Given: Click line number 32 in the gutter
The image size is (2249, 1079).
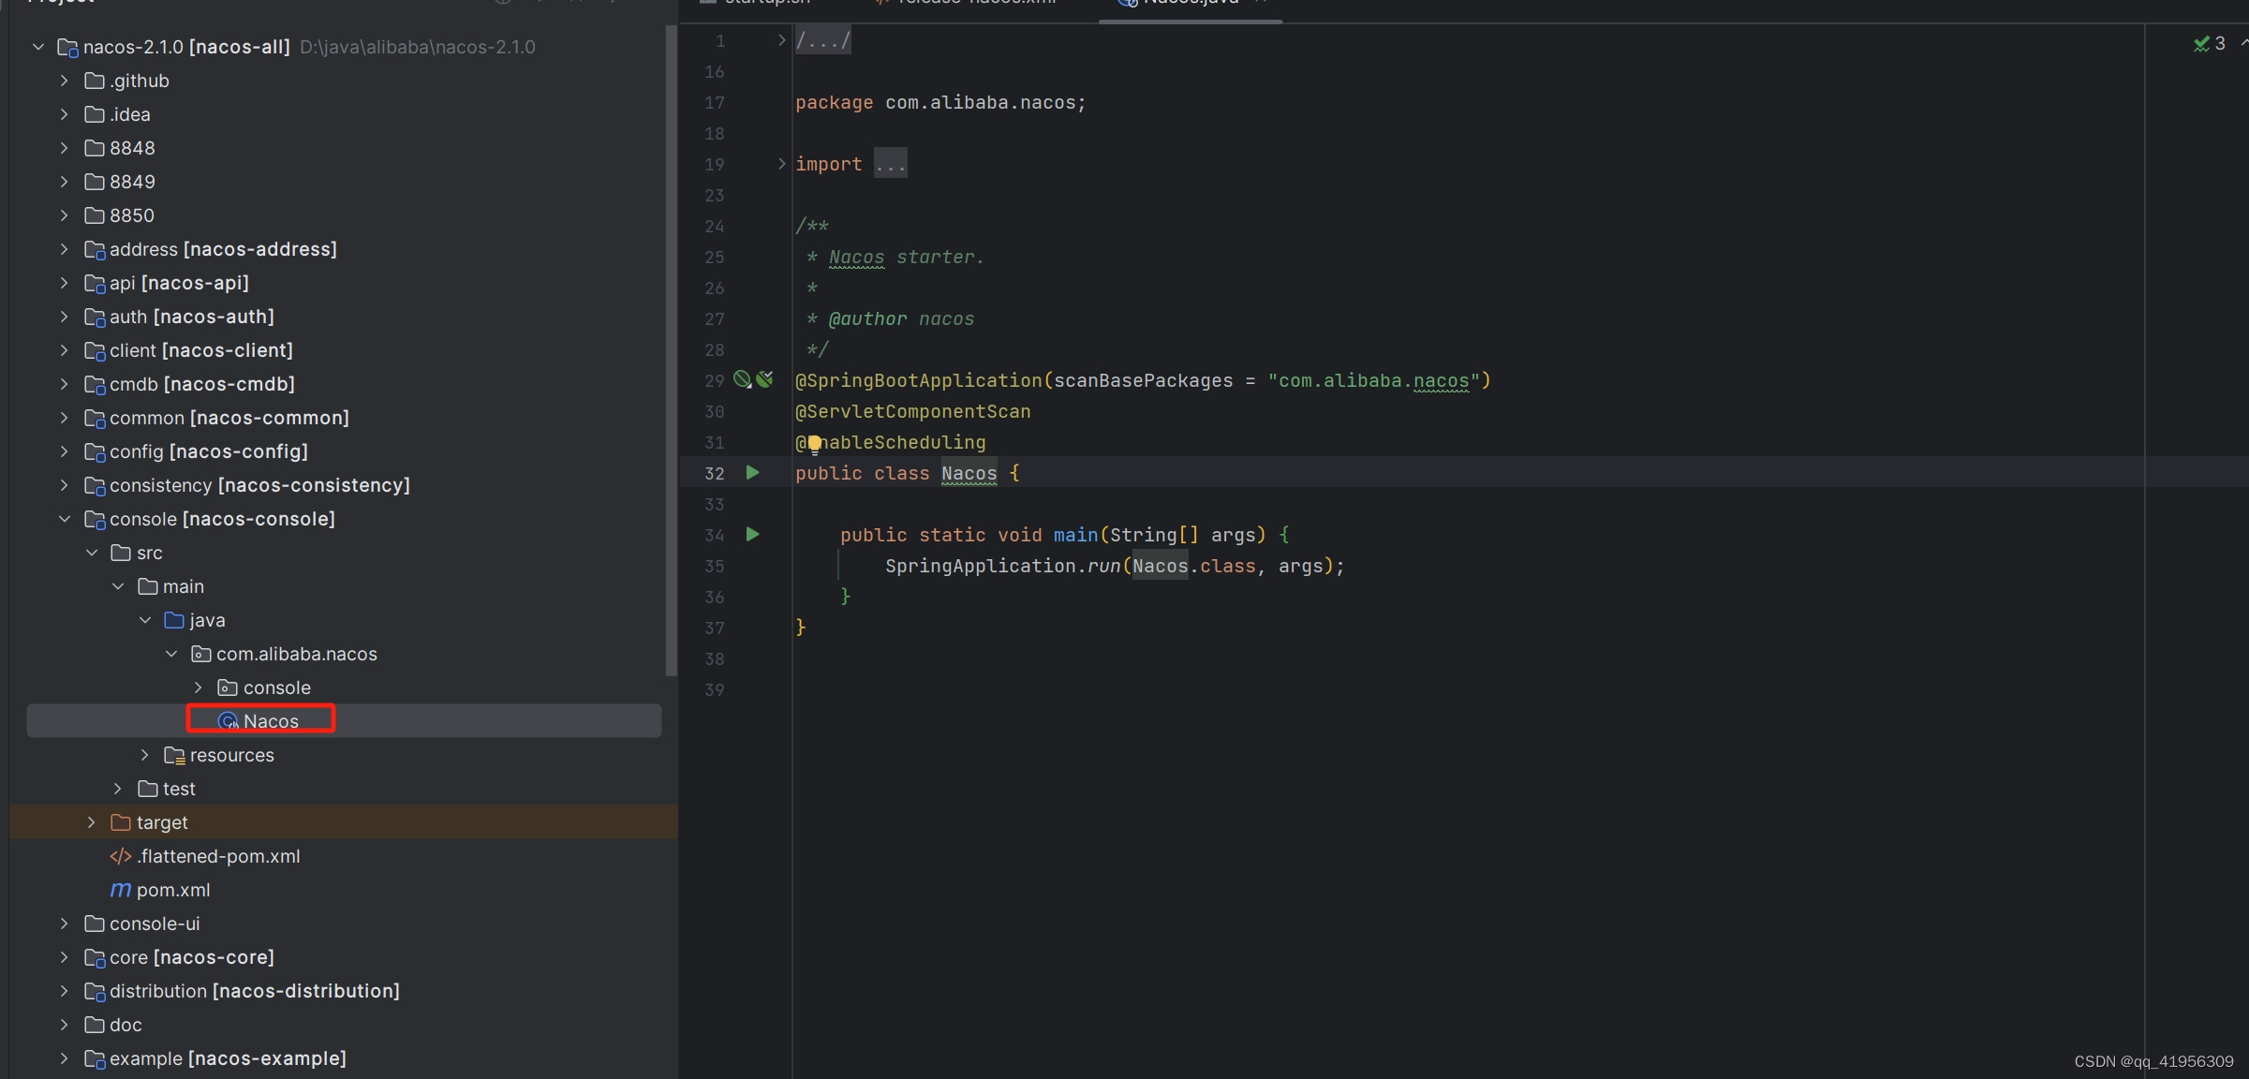Looking at the screenshot, I should point(714,473).
